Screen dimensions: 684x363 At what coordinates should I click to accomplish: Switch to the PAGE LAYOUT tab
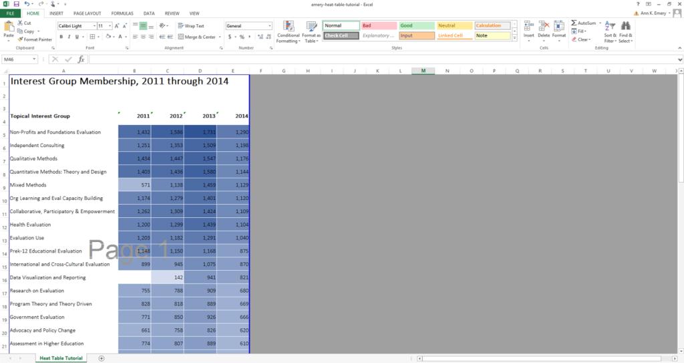[88, 13]
